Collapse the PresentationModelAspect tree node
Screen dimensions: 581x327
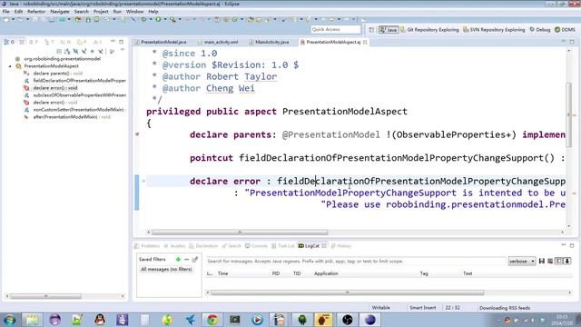point(10,66)
